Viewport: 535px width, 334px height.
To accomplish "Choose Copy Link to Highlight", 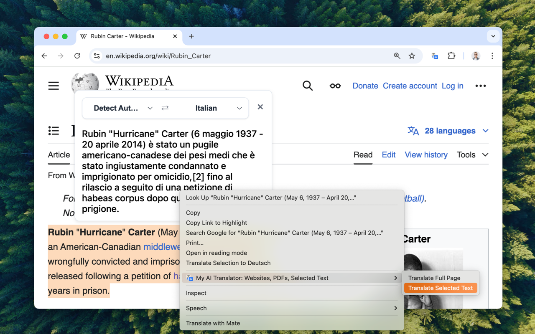I will (x=217, y=223).
